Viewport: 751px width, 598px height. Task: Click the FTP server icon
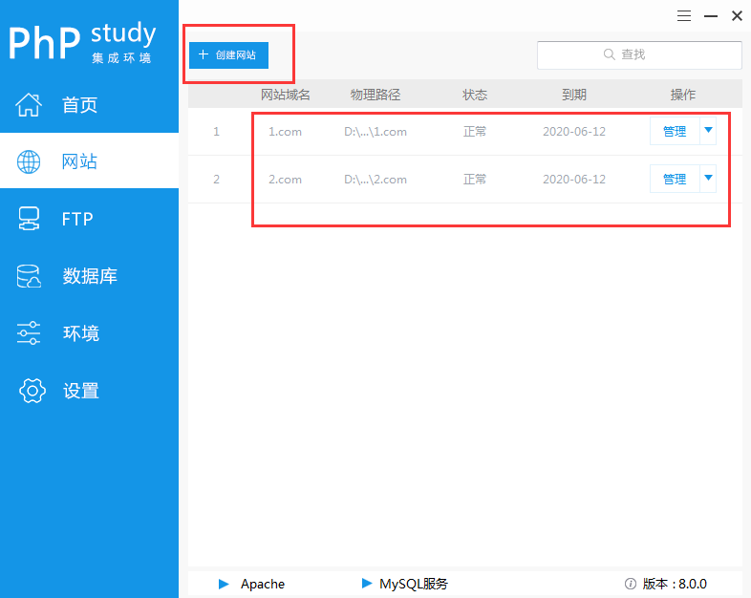29,219
